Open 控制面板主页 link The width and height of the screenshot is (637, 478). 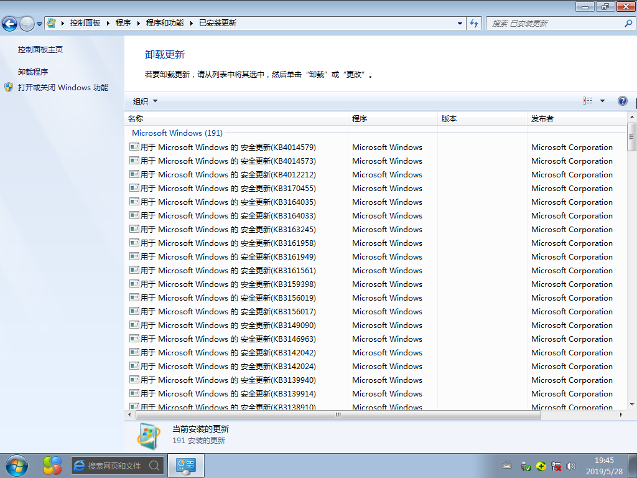[40, 50]
